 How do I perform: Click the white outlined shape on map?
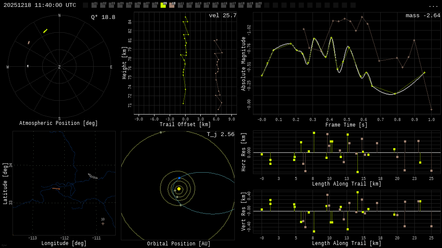tap(92, 176)
